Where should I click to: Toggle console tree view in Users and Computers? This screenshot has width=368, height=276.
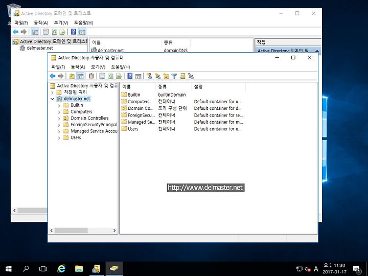click(x=80, y=76)
